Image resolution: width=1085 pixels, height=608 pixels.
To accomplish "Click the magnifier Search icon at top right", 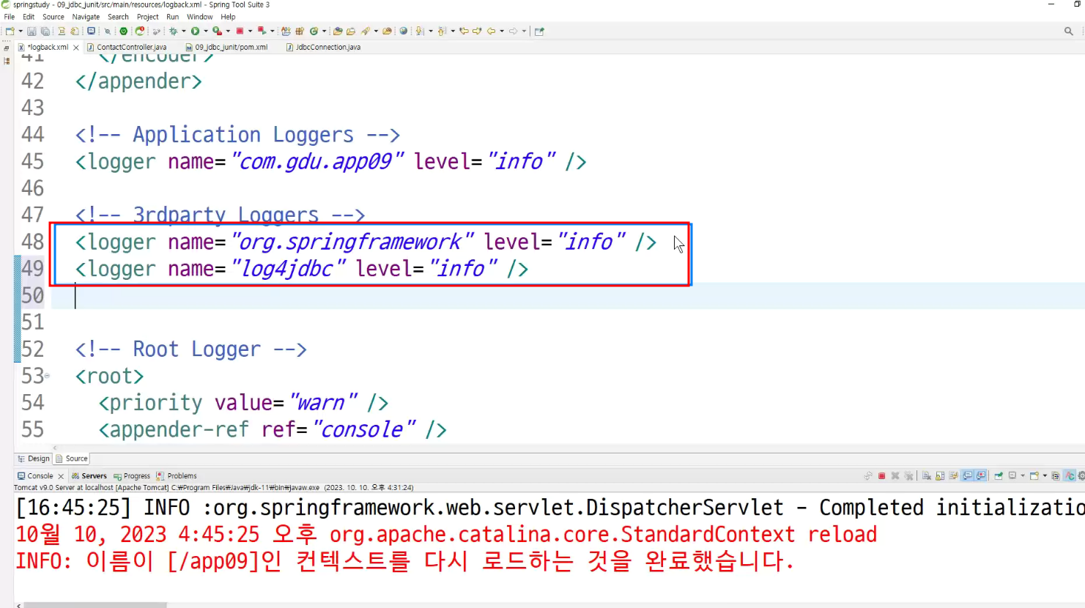I will point(1068,31).
